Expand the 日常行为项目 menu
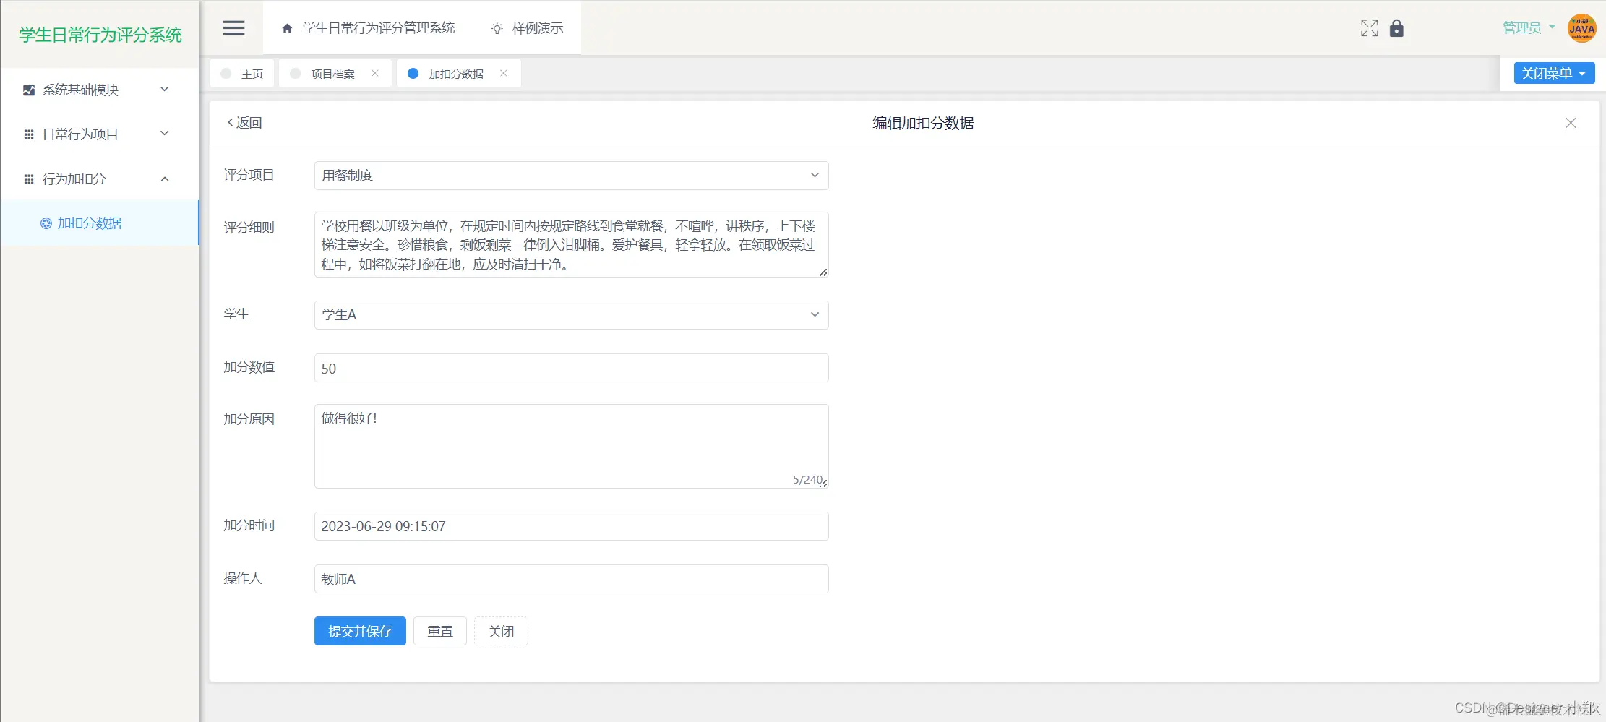This screenshot has height=722, width=1606. [165, 134]
